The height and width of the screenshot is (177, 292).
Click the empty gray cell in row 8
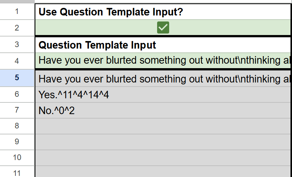coord(164,126)
